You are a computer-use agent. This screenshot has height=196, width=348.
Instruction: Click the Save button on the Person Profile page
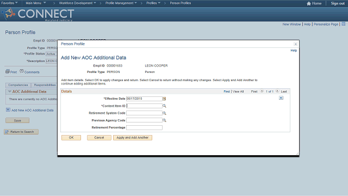click(17, 121)
